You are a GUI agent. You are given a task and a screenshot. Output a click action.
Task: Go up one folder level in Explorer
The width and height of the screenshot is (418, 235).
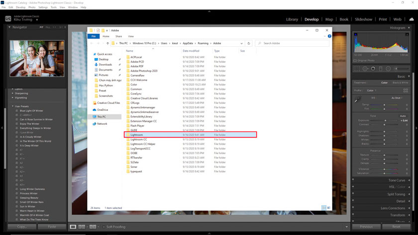[107, 43]
